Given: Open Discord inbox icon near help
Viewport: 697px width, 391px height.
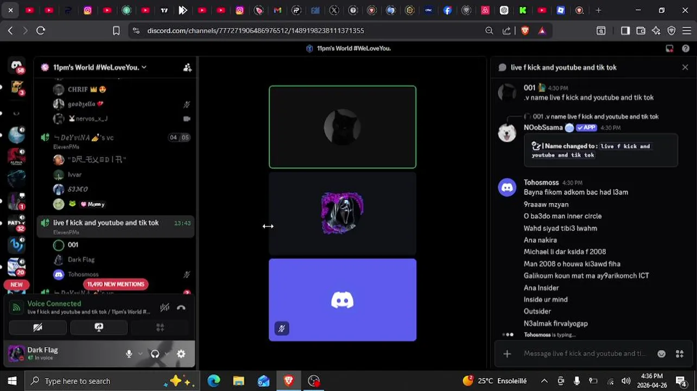Looking at the screenshot, I should click(x=669, y=48).
